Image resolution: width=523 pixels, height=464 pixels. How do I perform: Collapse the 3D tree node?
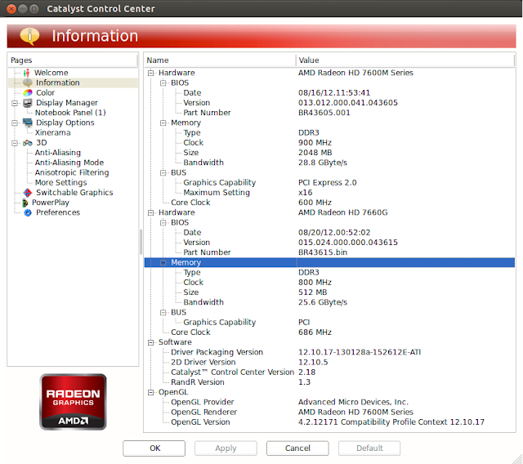15,143
